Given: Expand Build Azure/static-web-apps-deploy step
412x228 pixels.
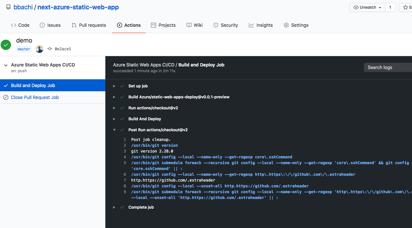Looking at the screenshot, I should [x=114, y=97].
